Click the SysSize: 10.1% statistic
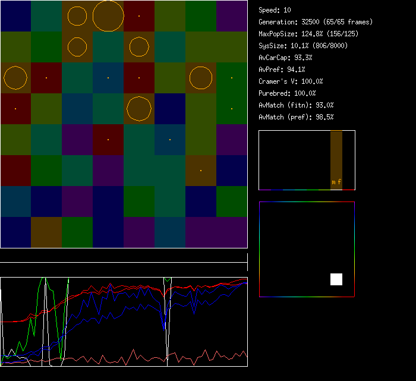Image resolution: width=416 pixels, height=381 pixels. point(303,46)
